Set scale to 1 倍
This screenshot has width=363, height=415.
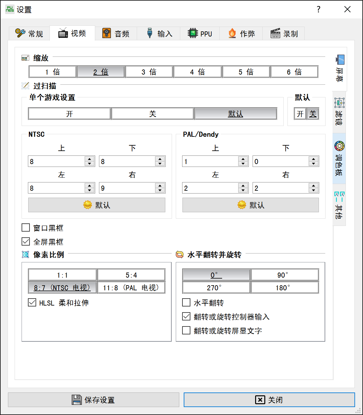tap(53, 72)
